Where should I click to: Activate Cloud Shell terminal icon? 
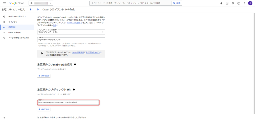click(227, 3)
